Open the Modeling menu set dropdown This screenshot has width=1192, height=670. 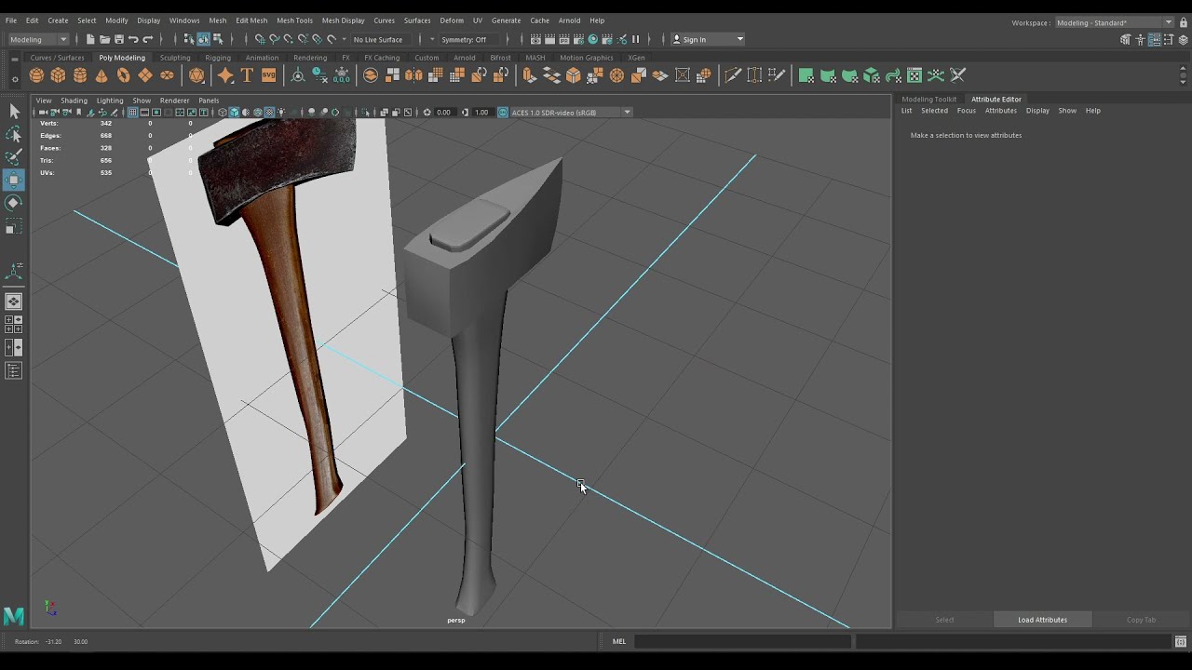38,39
